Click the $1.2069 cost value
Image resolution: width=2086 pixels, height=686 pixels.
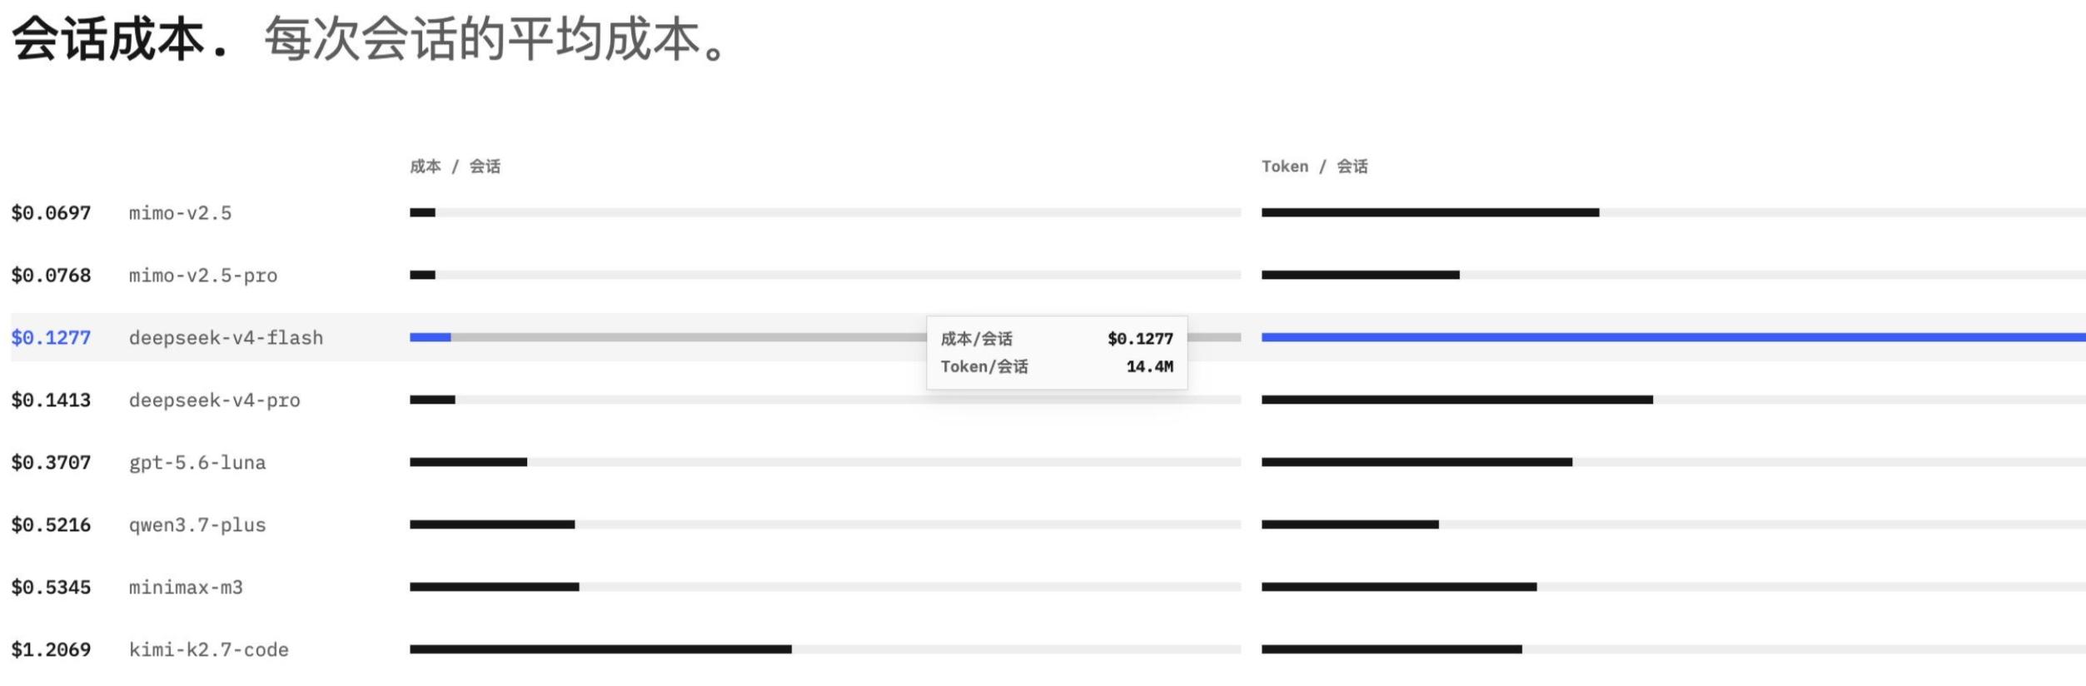click(51, 649)
